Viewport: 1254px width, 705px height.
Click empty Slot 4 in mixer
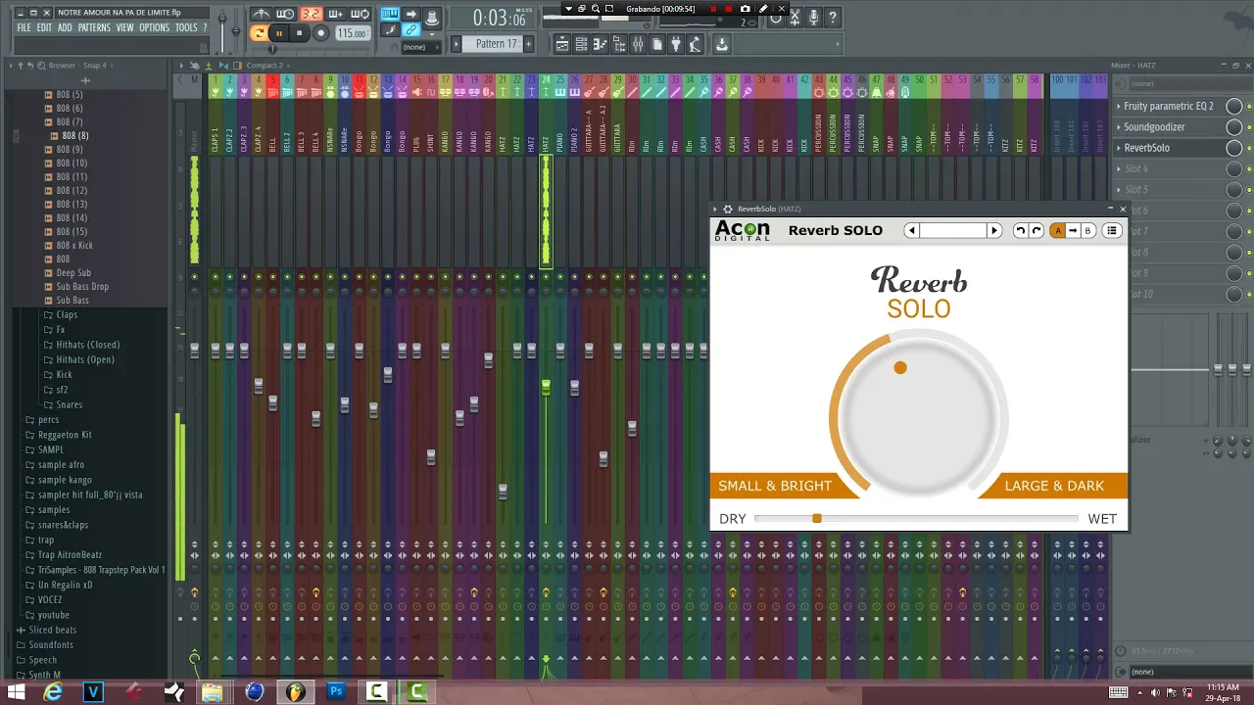pos(1169,168)
